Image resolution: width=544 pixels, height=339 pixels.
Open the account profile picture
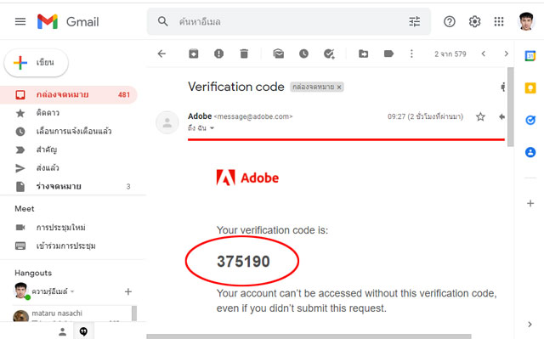point(526,21)
